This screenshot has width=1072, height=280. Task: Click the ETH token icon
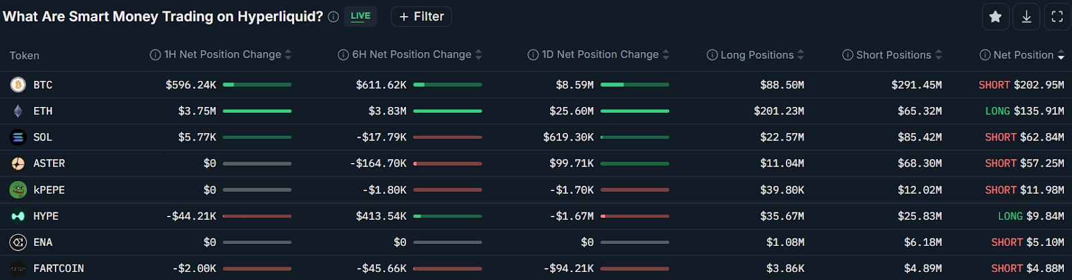coord(18,111)
